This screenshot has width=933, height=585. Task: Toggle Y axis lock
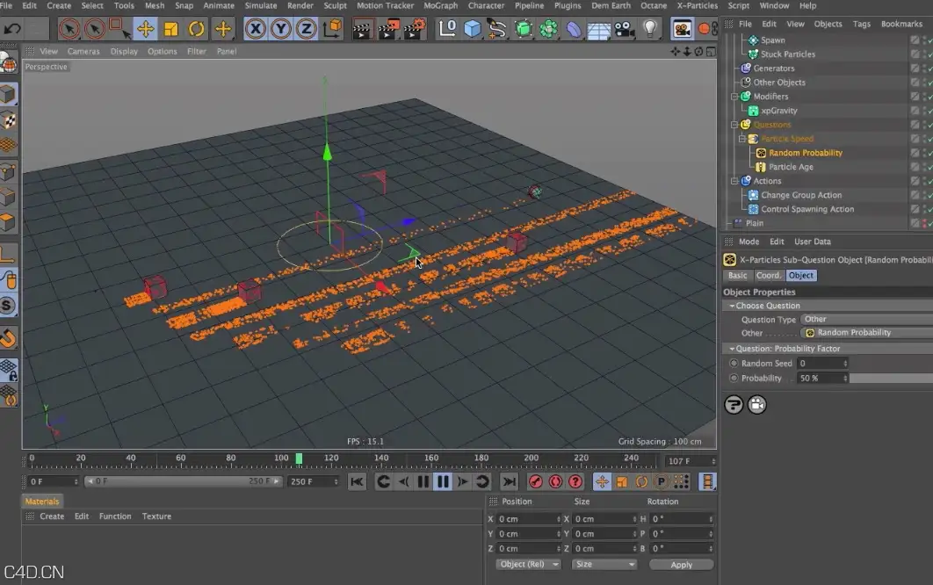click(281, 29)
